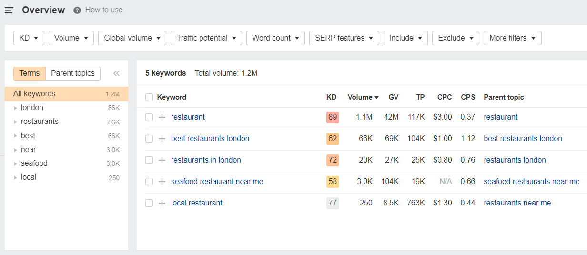Image resolution: width=587 pixels, height=255 pixels.
Task: Open the KD filter dropdown
Action: pos(29,38)
